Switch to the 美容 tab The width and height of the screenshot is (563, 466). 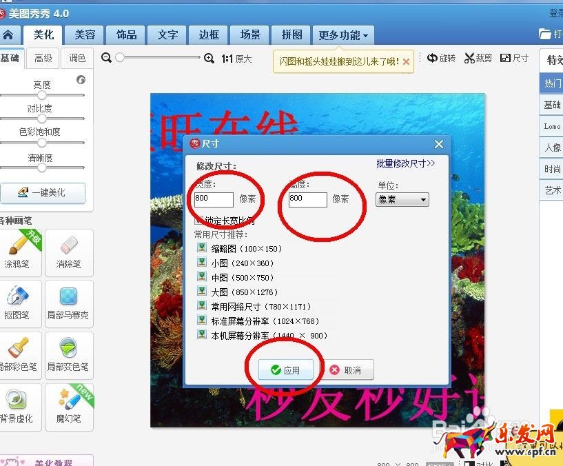84,34
